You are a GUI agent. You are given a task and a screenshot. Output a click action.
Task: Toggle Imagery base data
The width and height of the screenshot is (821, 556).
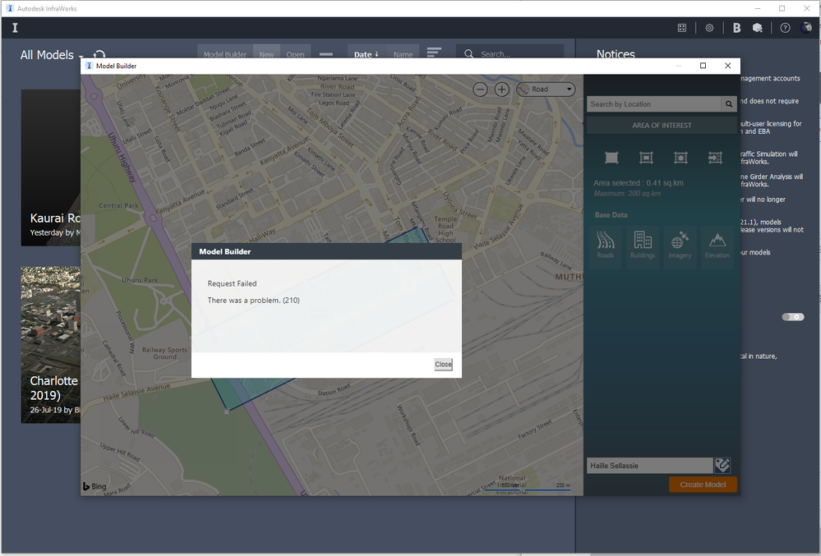(680, 246)
